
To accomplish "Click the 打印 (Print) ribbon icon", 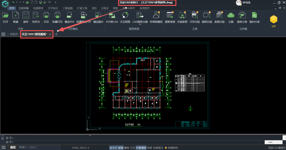I will pyautogui.click(x=46, y=15).
